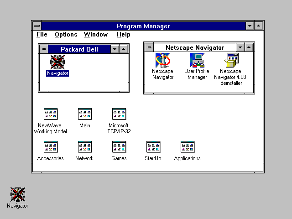Viewport: 292px width, 219px height.
Task: Select the User Profile Manager icon
Action: click(x=197, y=60)
